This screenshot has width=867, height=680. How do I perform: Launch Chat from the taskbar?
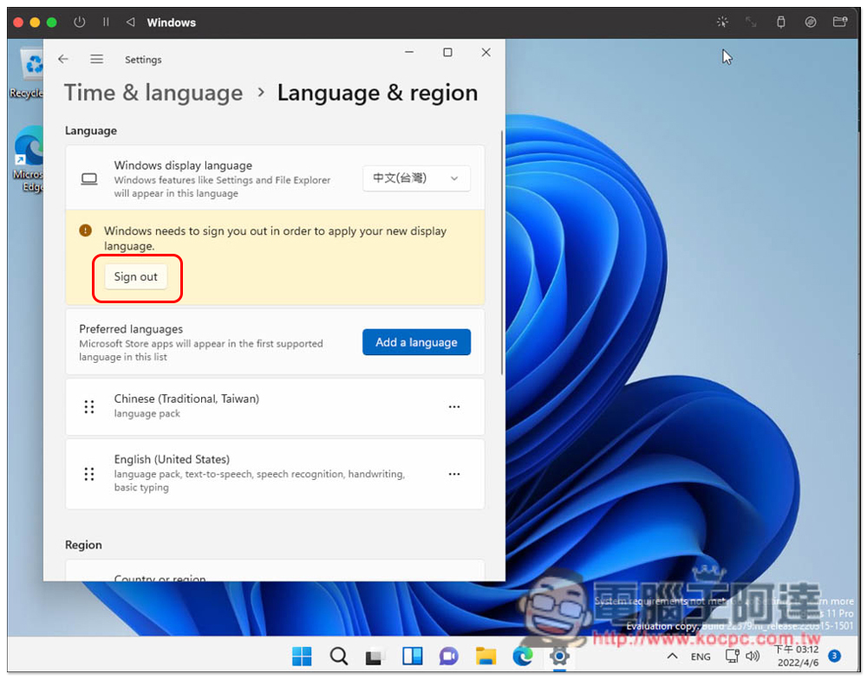448,656
